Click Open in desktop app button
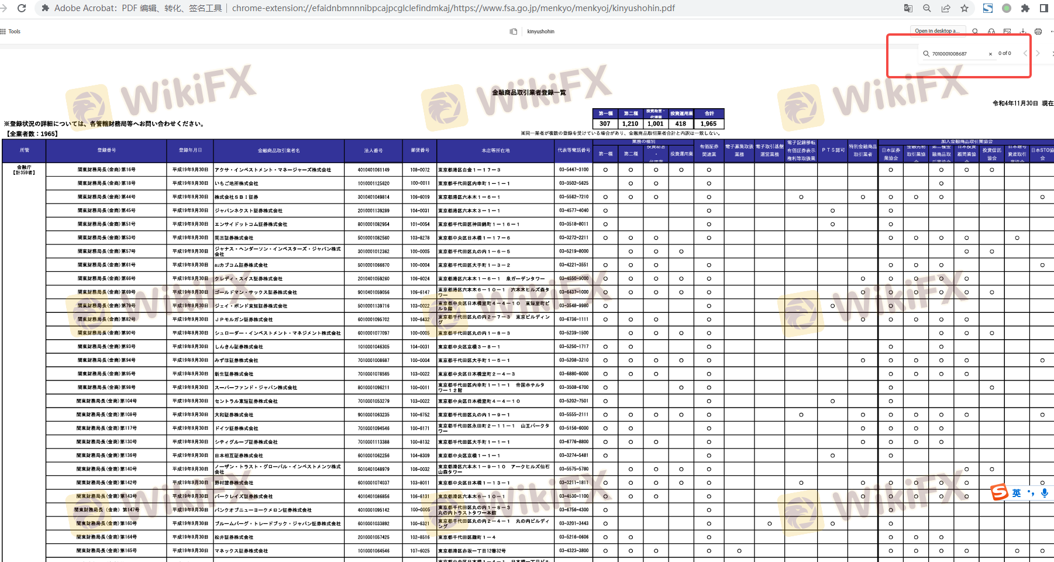This screenshot has height=562, width=1054. tap(938, 31)
